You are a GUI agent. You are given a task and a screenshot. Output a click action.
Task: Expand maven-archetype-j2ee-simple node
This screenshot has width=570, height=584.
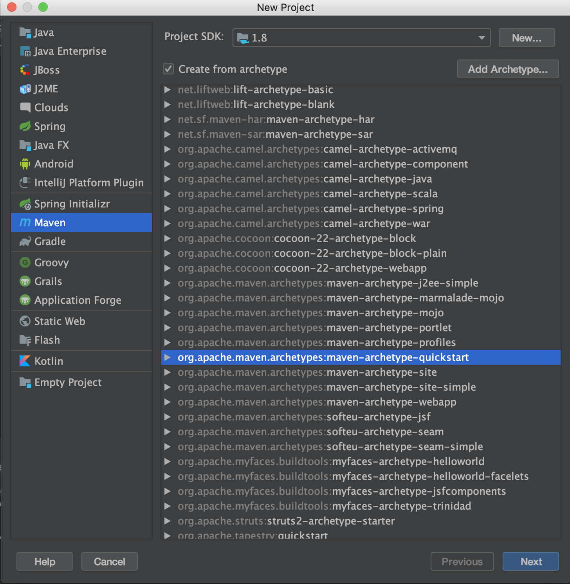(x=168, y=283)
